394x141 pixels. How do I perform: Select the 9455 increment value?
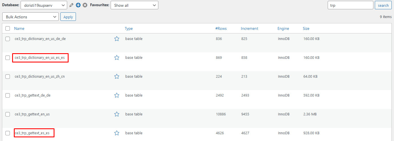click(x=245, y=114)
